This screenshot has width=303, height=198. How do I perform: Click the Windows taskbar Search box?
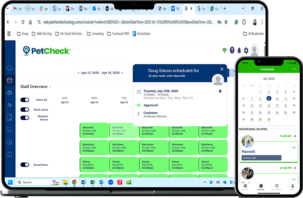coord(38,182)
